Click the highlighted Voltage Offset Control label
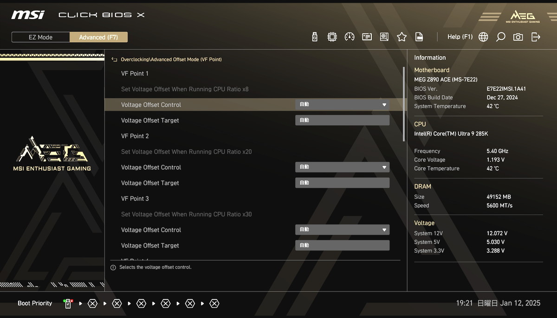 [151, 105]
